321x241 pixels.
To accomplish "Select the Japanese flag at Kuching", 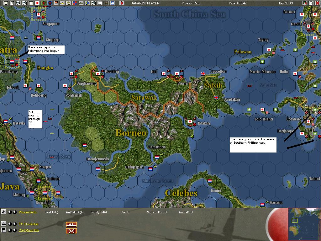I will (98, 73).
